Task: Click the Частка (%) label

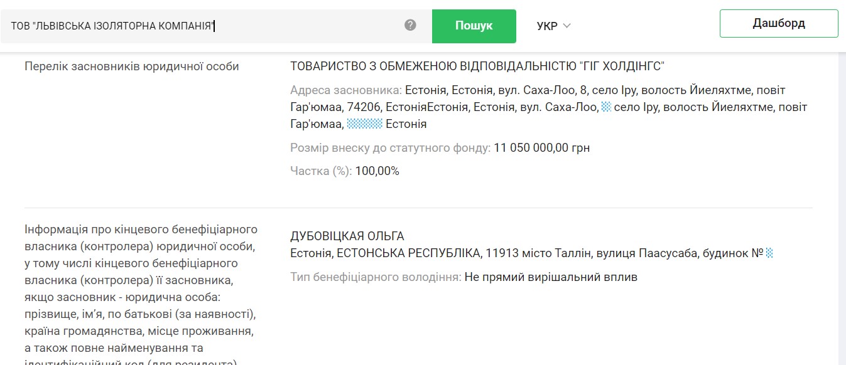Action: coord(321,171)
